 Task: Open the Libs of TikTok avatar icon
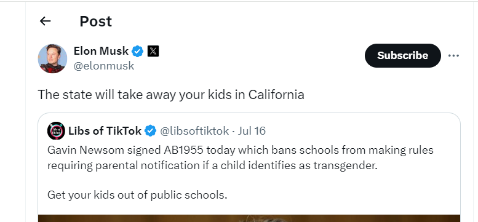pos(56,131)
